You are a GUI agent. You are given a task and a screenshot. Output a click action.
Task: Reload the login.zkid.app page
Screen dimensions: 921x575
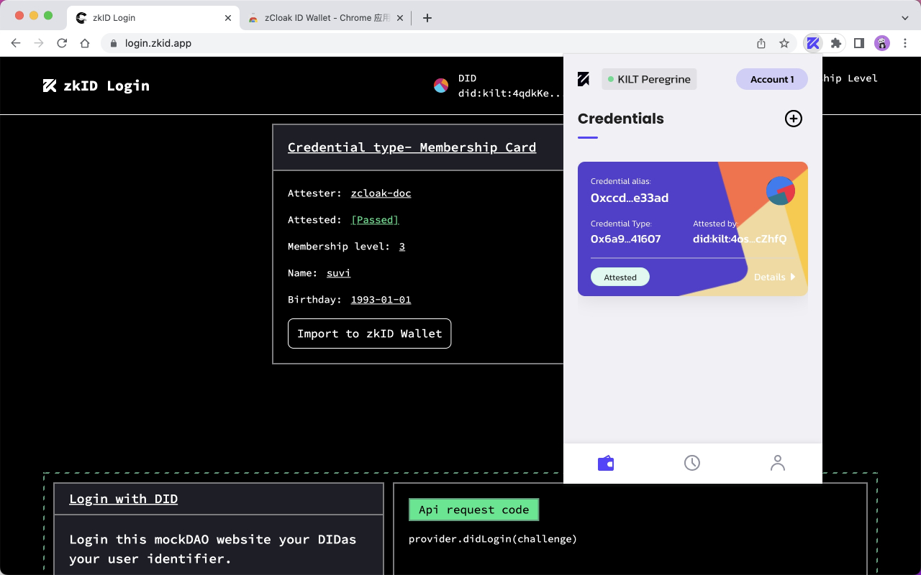62,43
